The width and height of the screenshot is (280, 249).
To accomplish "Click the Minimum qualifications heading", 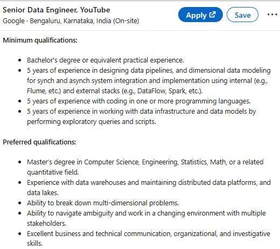I will [x=40, y=40].
